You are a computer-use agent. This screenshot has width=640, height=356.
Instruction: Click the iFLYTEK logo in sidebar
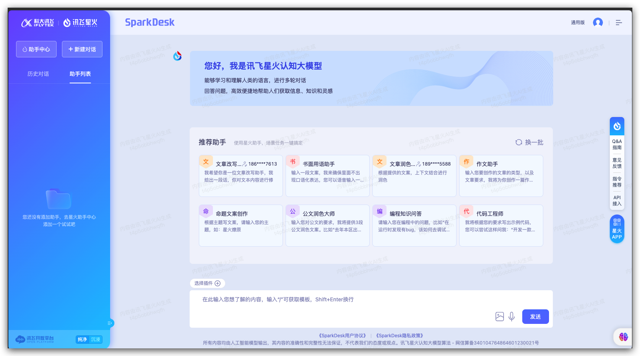pos(37,23)
